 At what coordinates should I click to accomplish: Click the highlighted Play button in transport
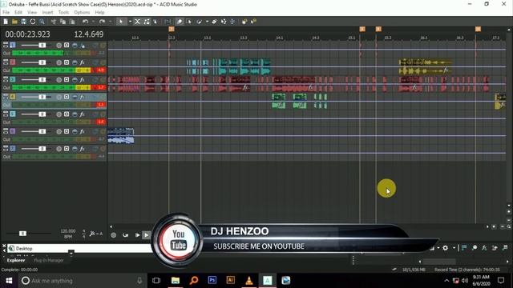click(147, 234)
